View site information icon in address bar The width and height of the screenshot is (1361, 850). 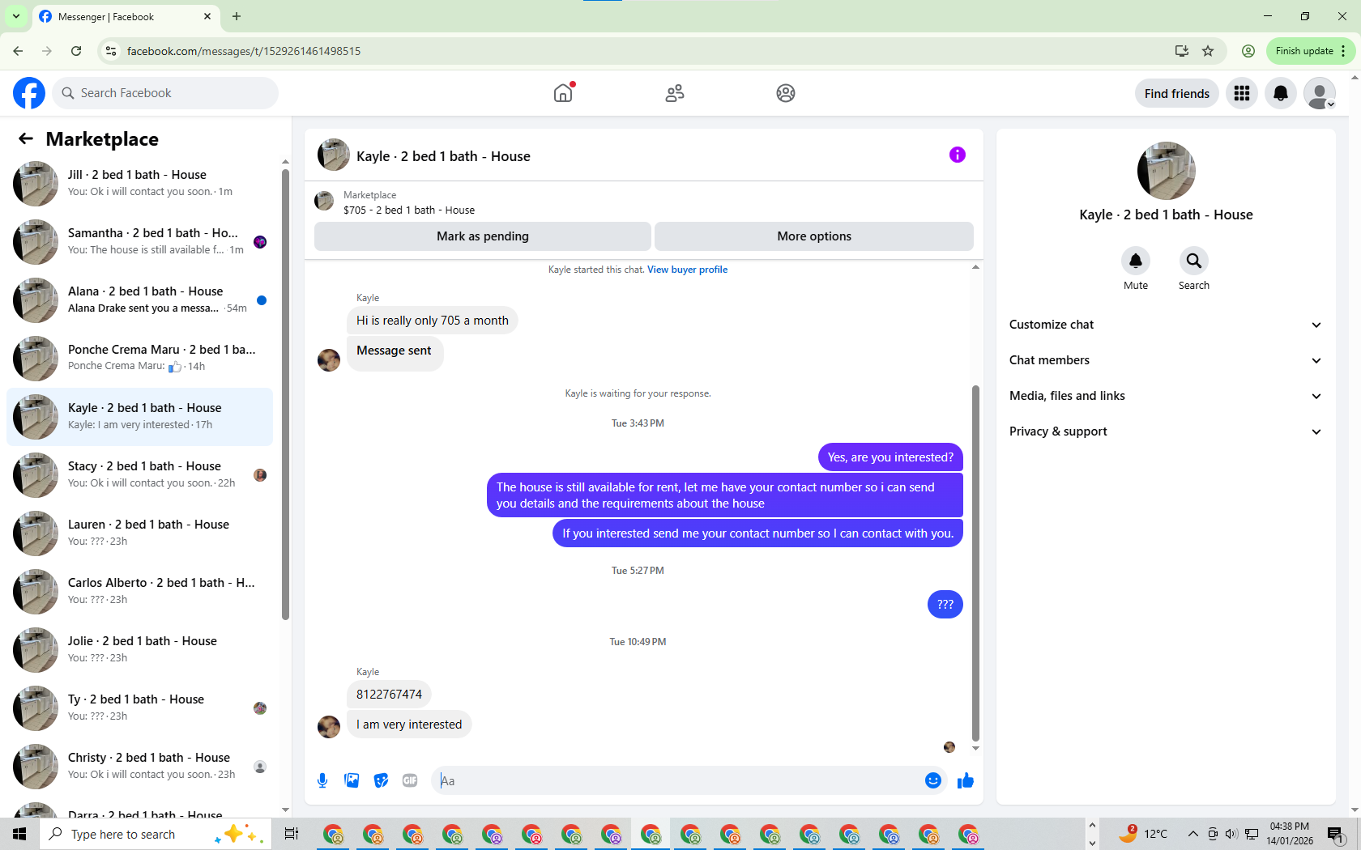point(111,51)
